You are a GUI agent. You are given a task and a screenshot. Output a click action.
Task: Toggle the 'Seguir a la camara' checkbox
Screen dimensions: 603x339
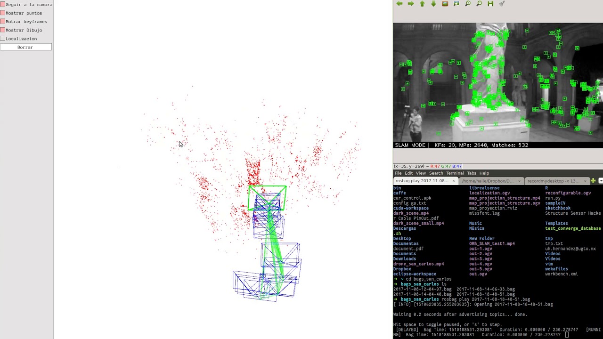[3, 4]
